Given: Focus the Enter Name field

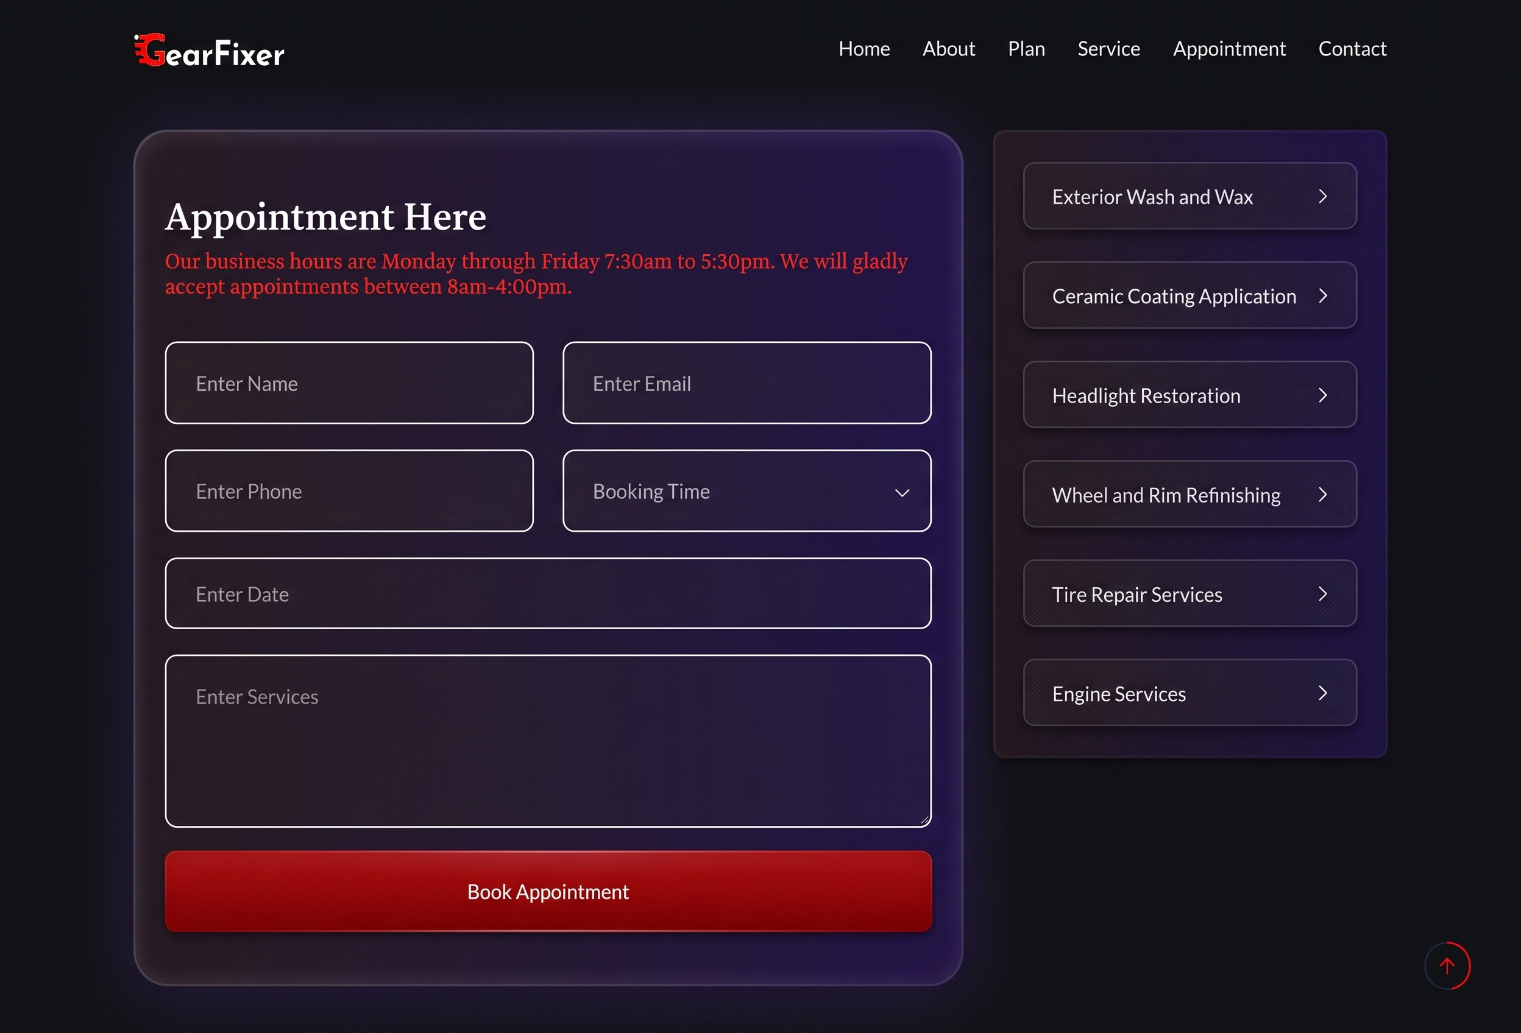Looking at the screenshot, I should coord(349,383).
